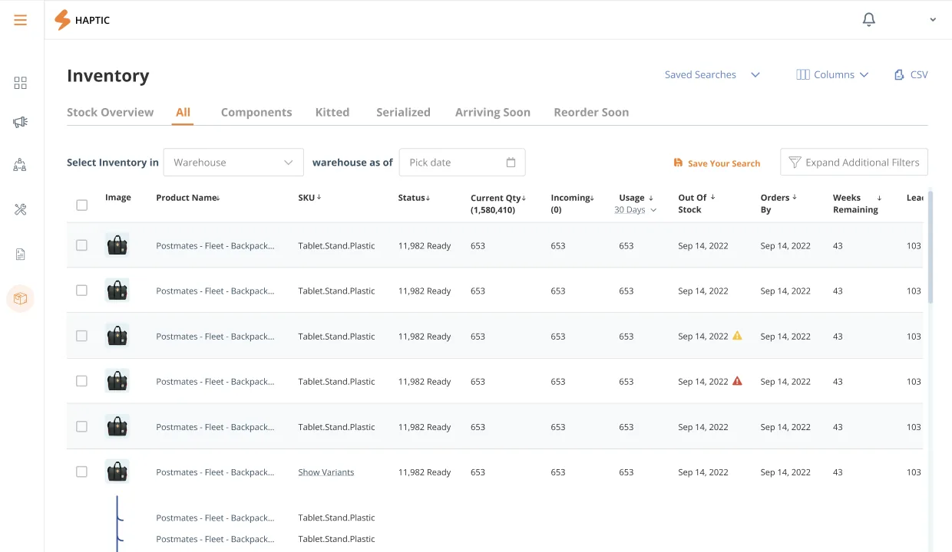This screenshot has width=952, height=552.
Task: Sort by Orders By column
Action: point(778,203)
